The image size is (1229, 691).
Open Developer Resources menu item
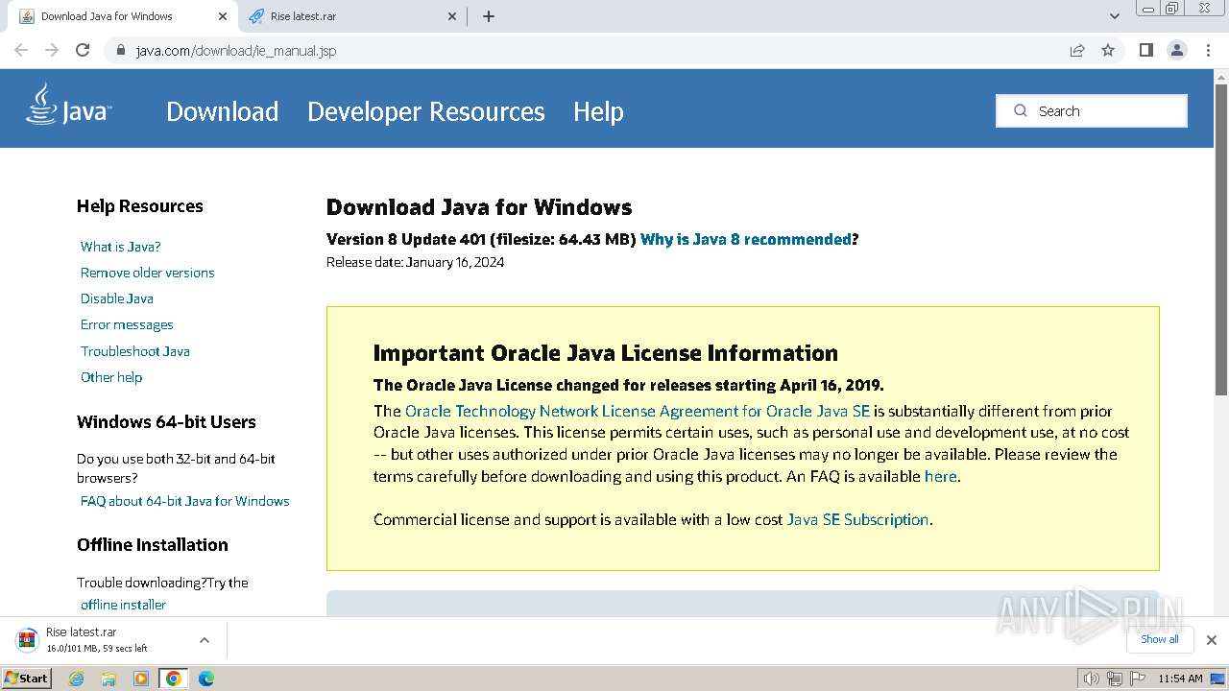tap(425, 111)
